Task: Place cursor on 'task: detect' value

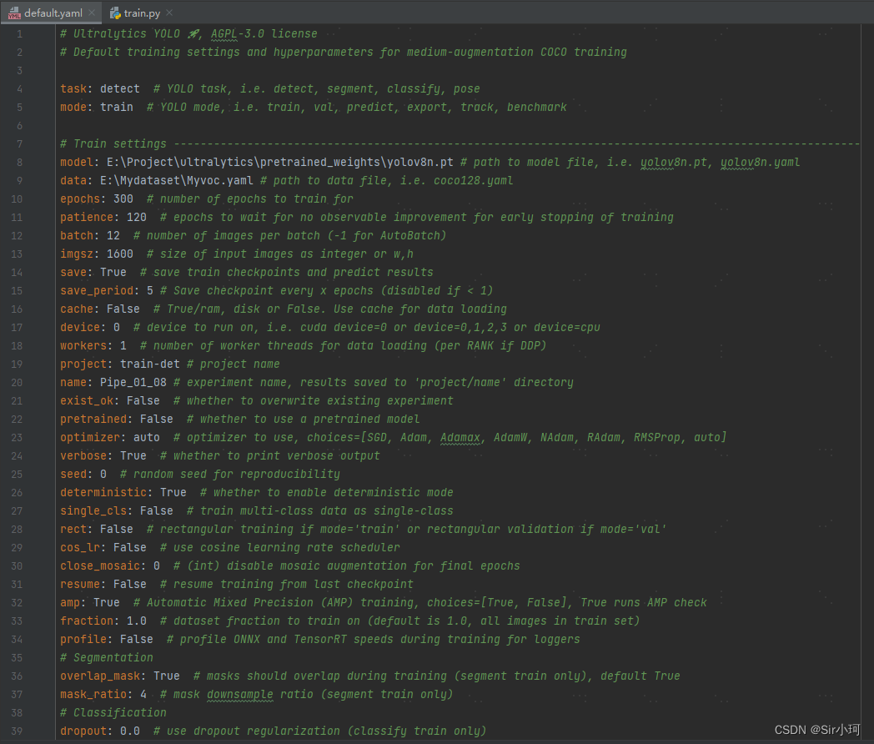Action: (120, 88)
